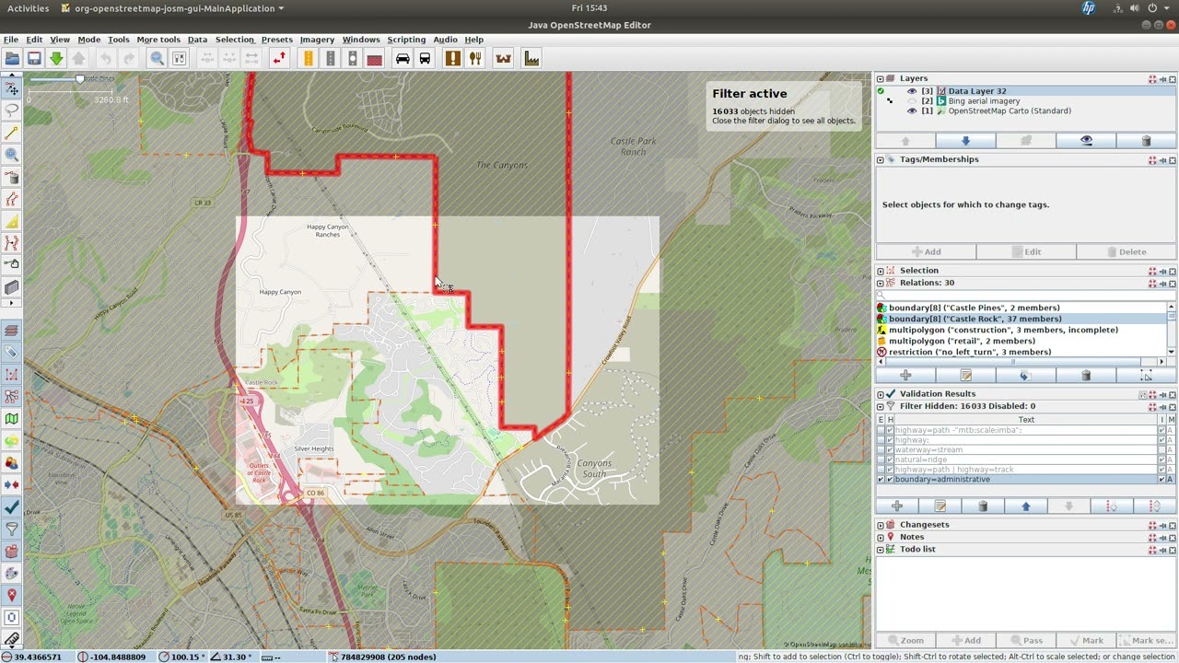This screenshot has width=1179, height=663.
Task: Click the clock showing Fri 15:43
Action: (589, 8)
